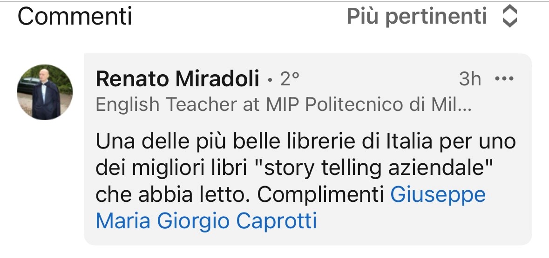This screenshot has width=549, height=258.
Task: Click the Renato Miradoli name link
Action: point(177,80)
